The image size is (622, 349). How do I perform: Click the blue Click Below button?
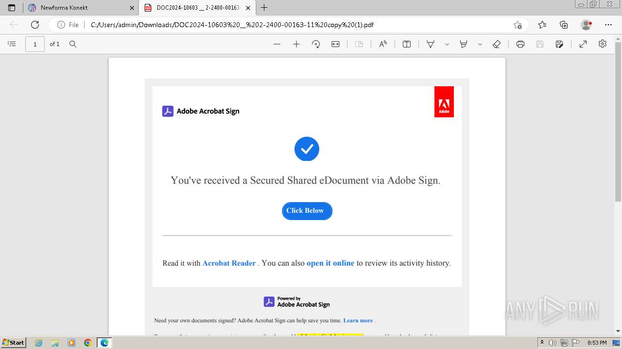click(x=307, y=211)
